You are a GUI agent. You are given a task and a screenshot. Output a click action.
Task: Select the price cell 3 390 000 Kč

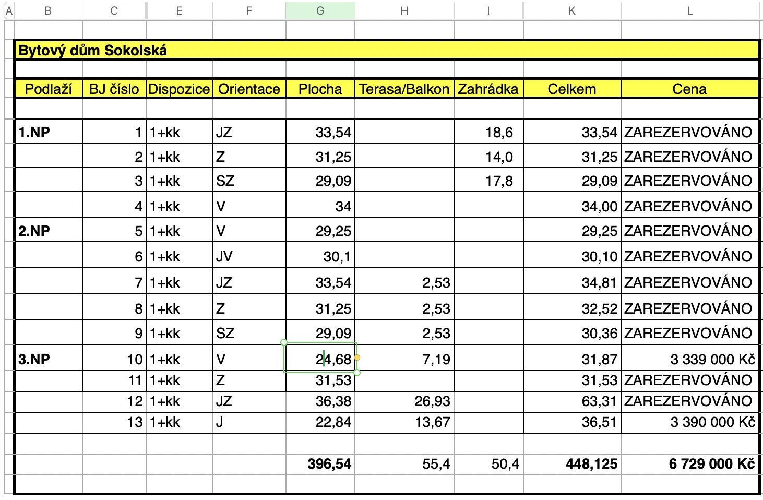(712, 422)
